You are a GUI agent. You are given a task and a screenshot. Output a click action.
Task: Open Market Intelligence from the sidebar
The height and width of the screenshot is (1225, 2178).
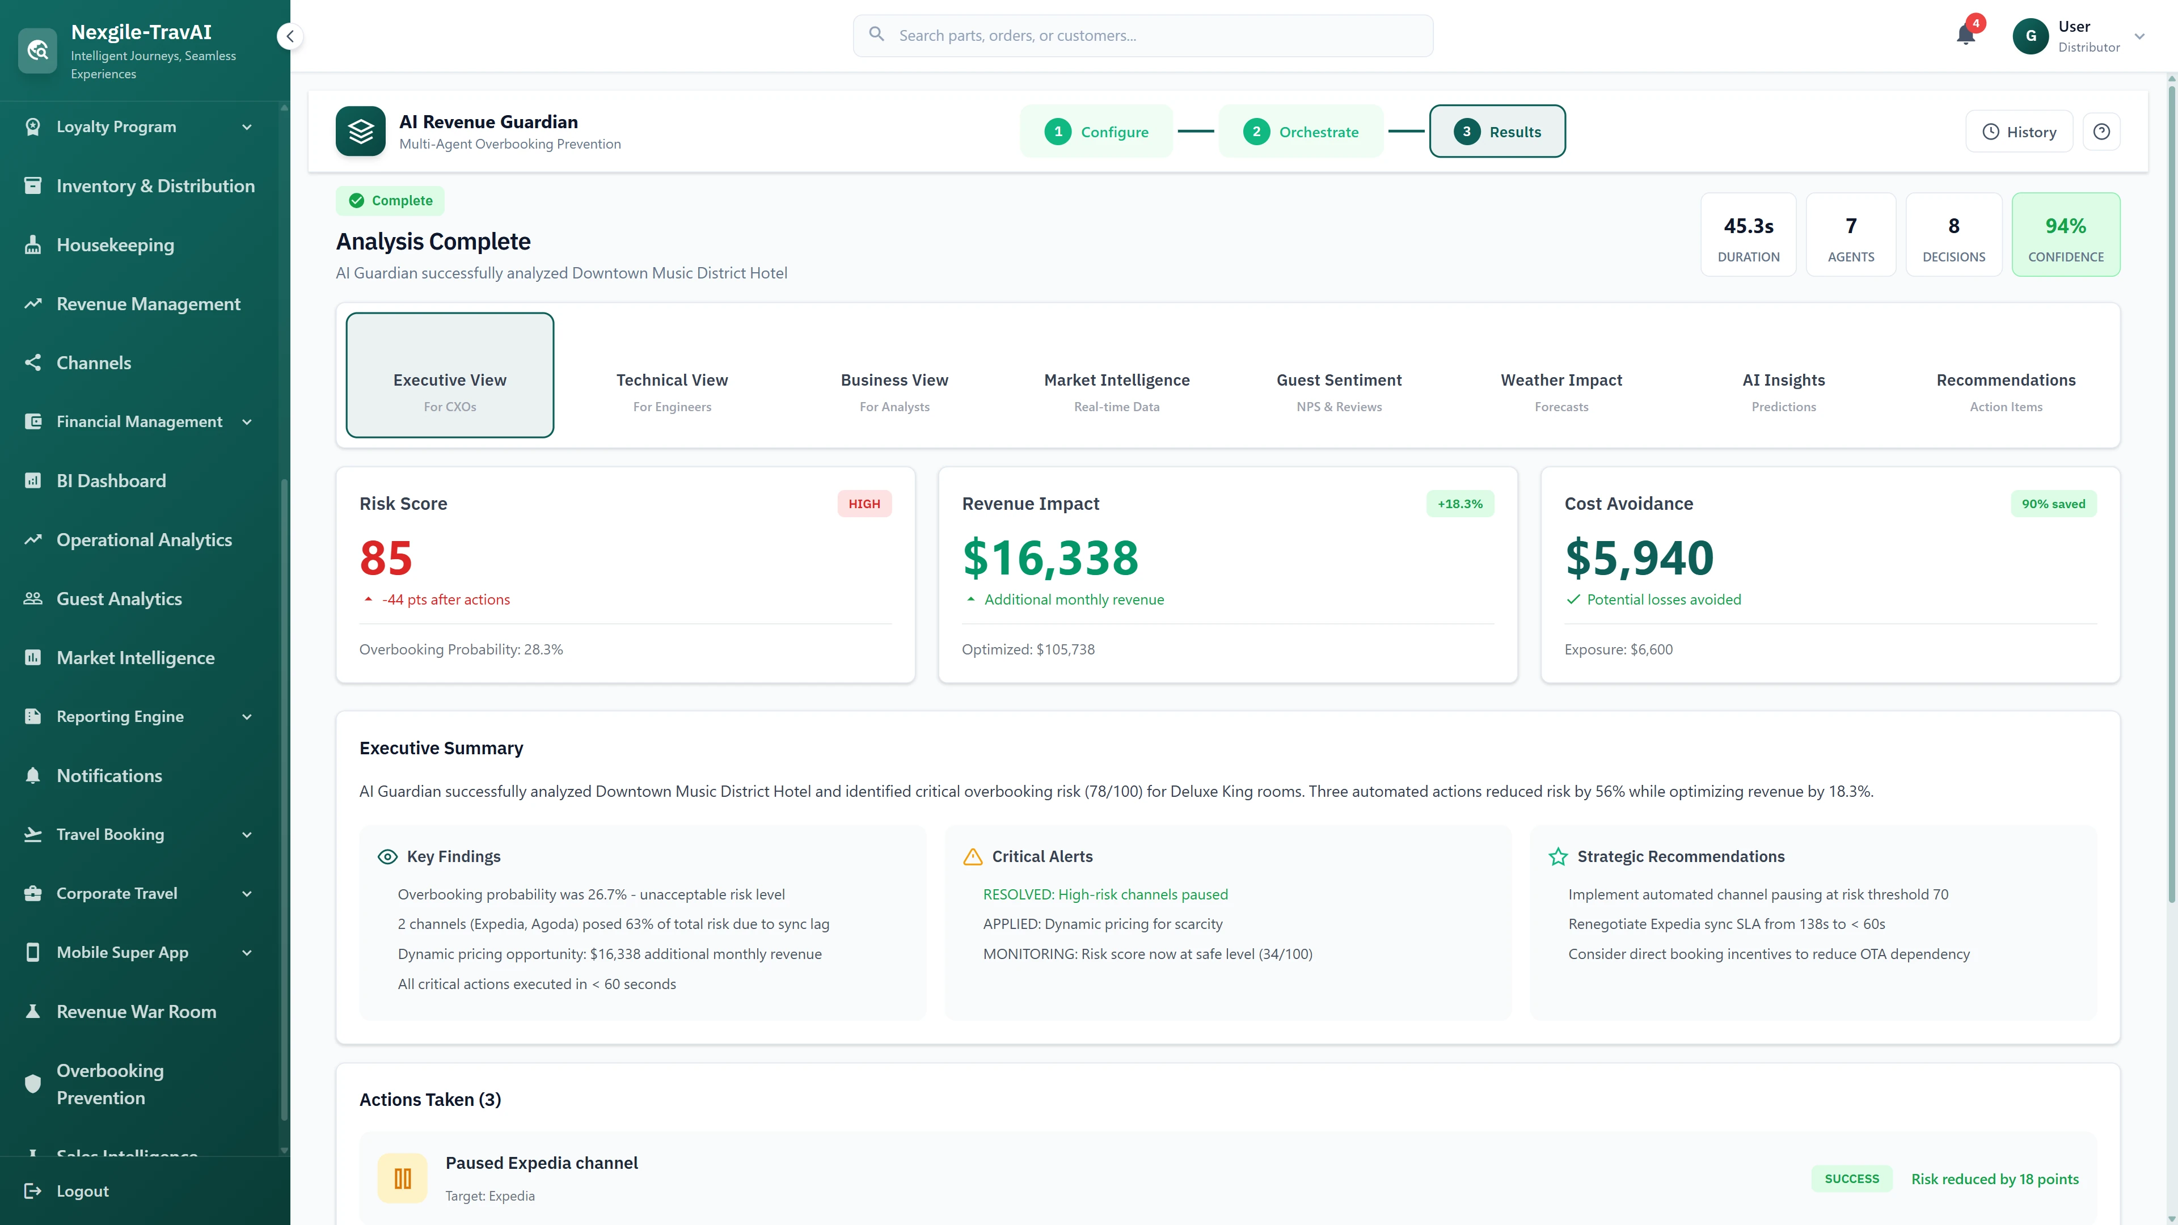[136, 657]
